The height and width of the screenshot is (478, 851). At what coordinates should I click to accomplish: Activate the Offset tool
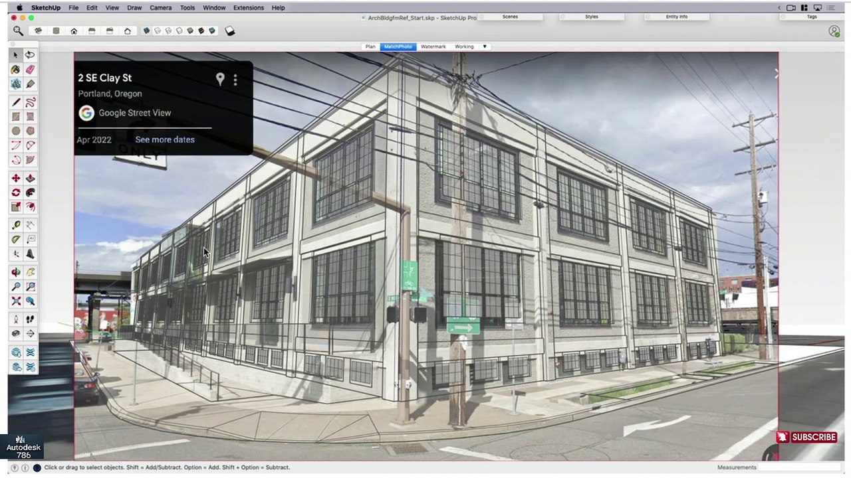[x=30, y=206]
